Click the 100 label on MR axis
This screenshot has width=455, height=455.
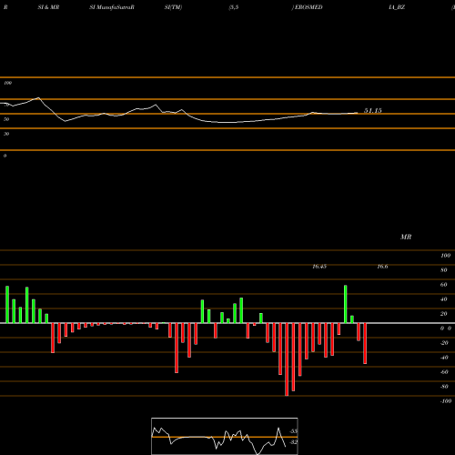[446, 256]
